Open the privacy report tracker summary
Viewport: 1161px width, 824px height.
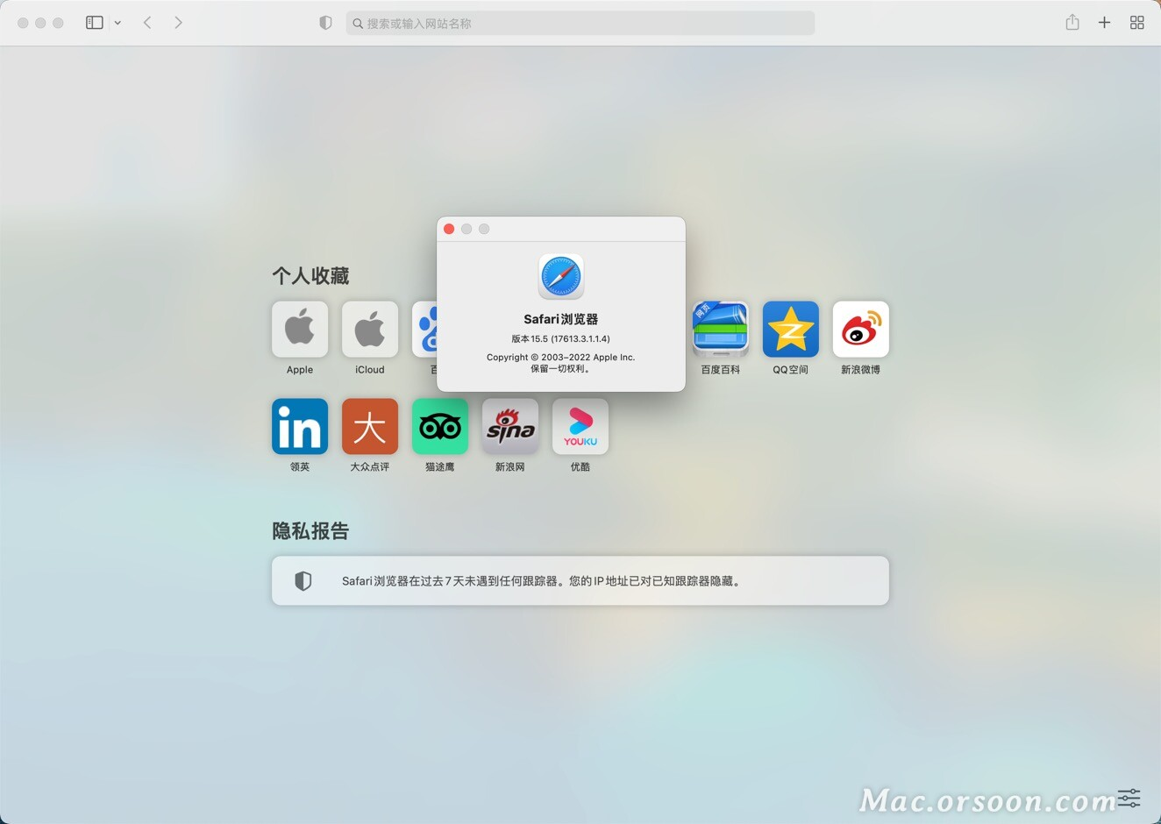[580, 580]
